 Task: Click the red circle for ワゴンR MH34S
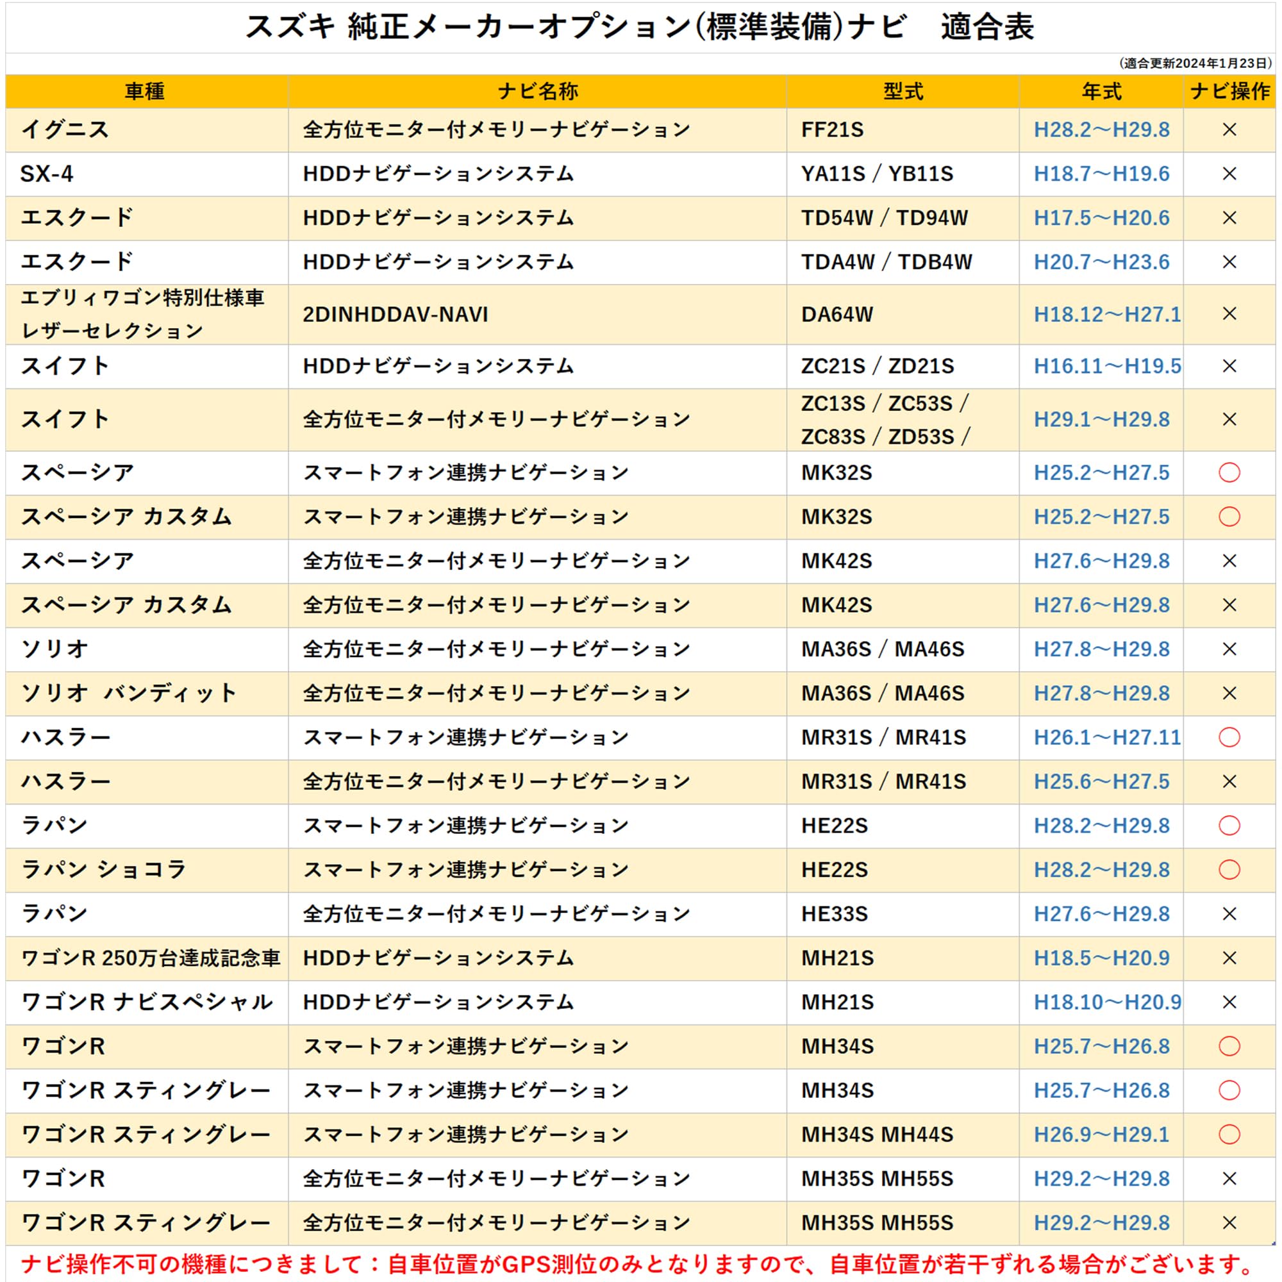[1229, 1045]
